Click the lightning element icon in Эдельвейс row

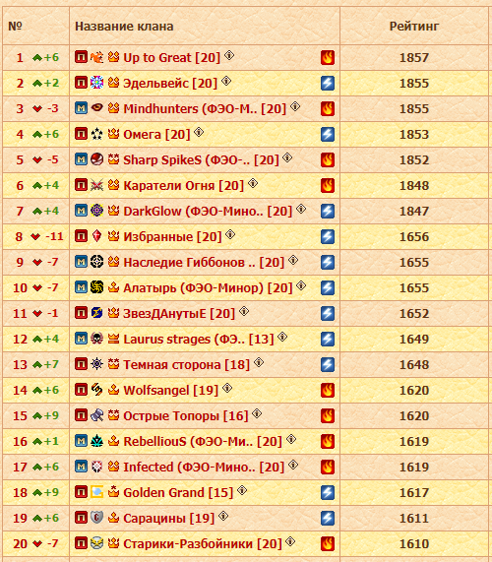pyautogui.click(x=328, y=83)
